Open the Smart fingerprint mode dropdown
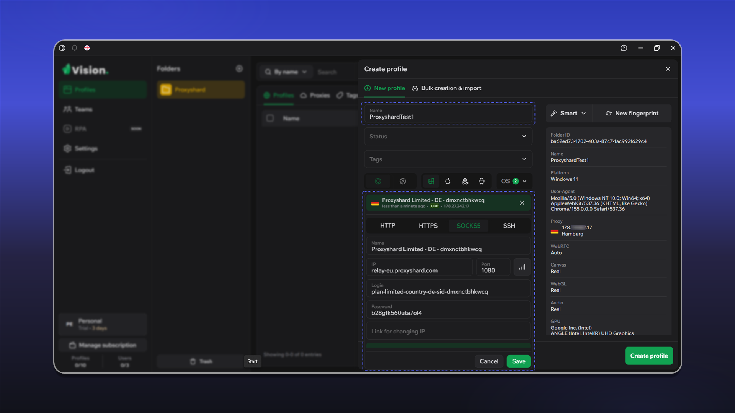This screenshot has height=413, width=735. (x=568, y=113)
